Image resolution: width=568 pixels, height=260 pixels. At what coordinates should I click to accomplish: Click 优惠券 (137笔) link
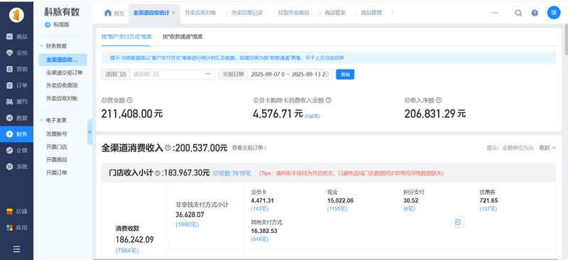coord(488,209)
